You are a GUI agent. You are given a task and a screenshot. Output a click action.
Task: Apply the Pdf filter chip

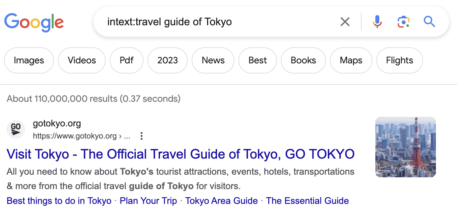coord(126,60)
